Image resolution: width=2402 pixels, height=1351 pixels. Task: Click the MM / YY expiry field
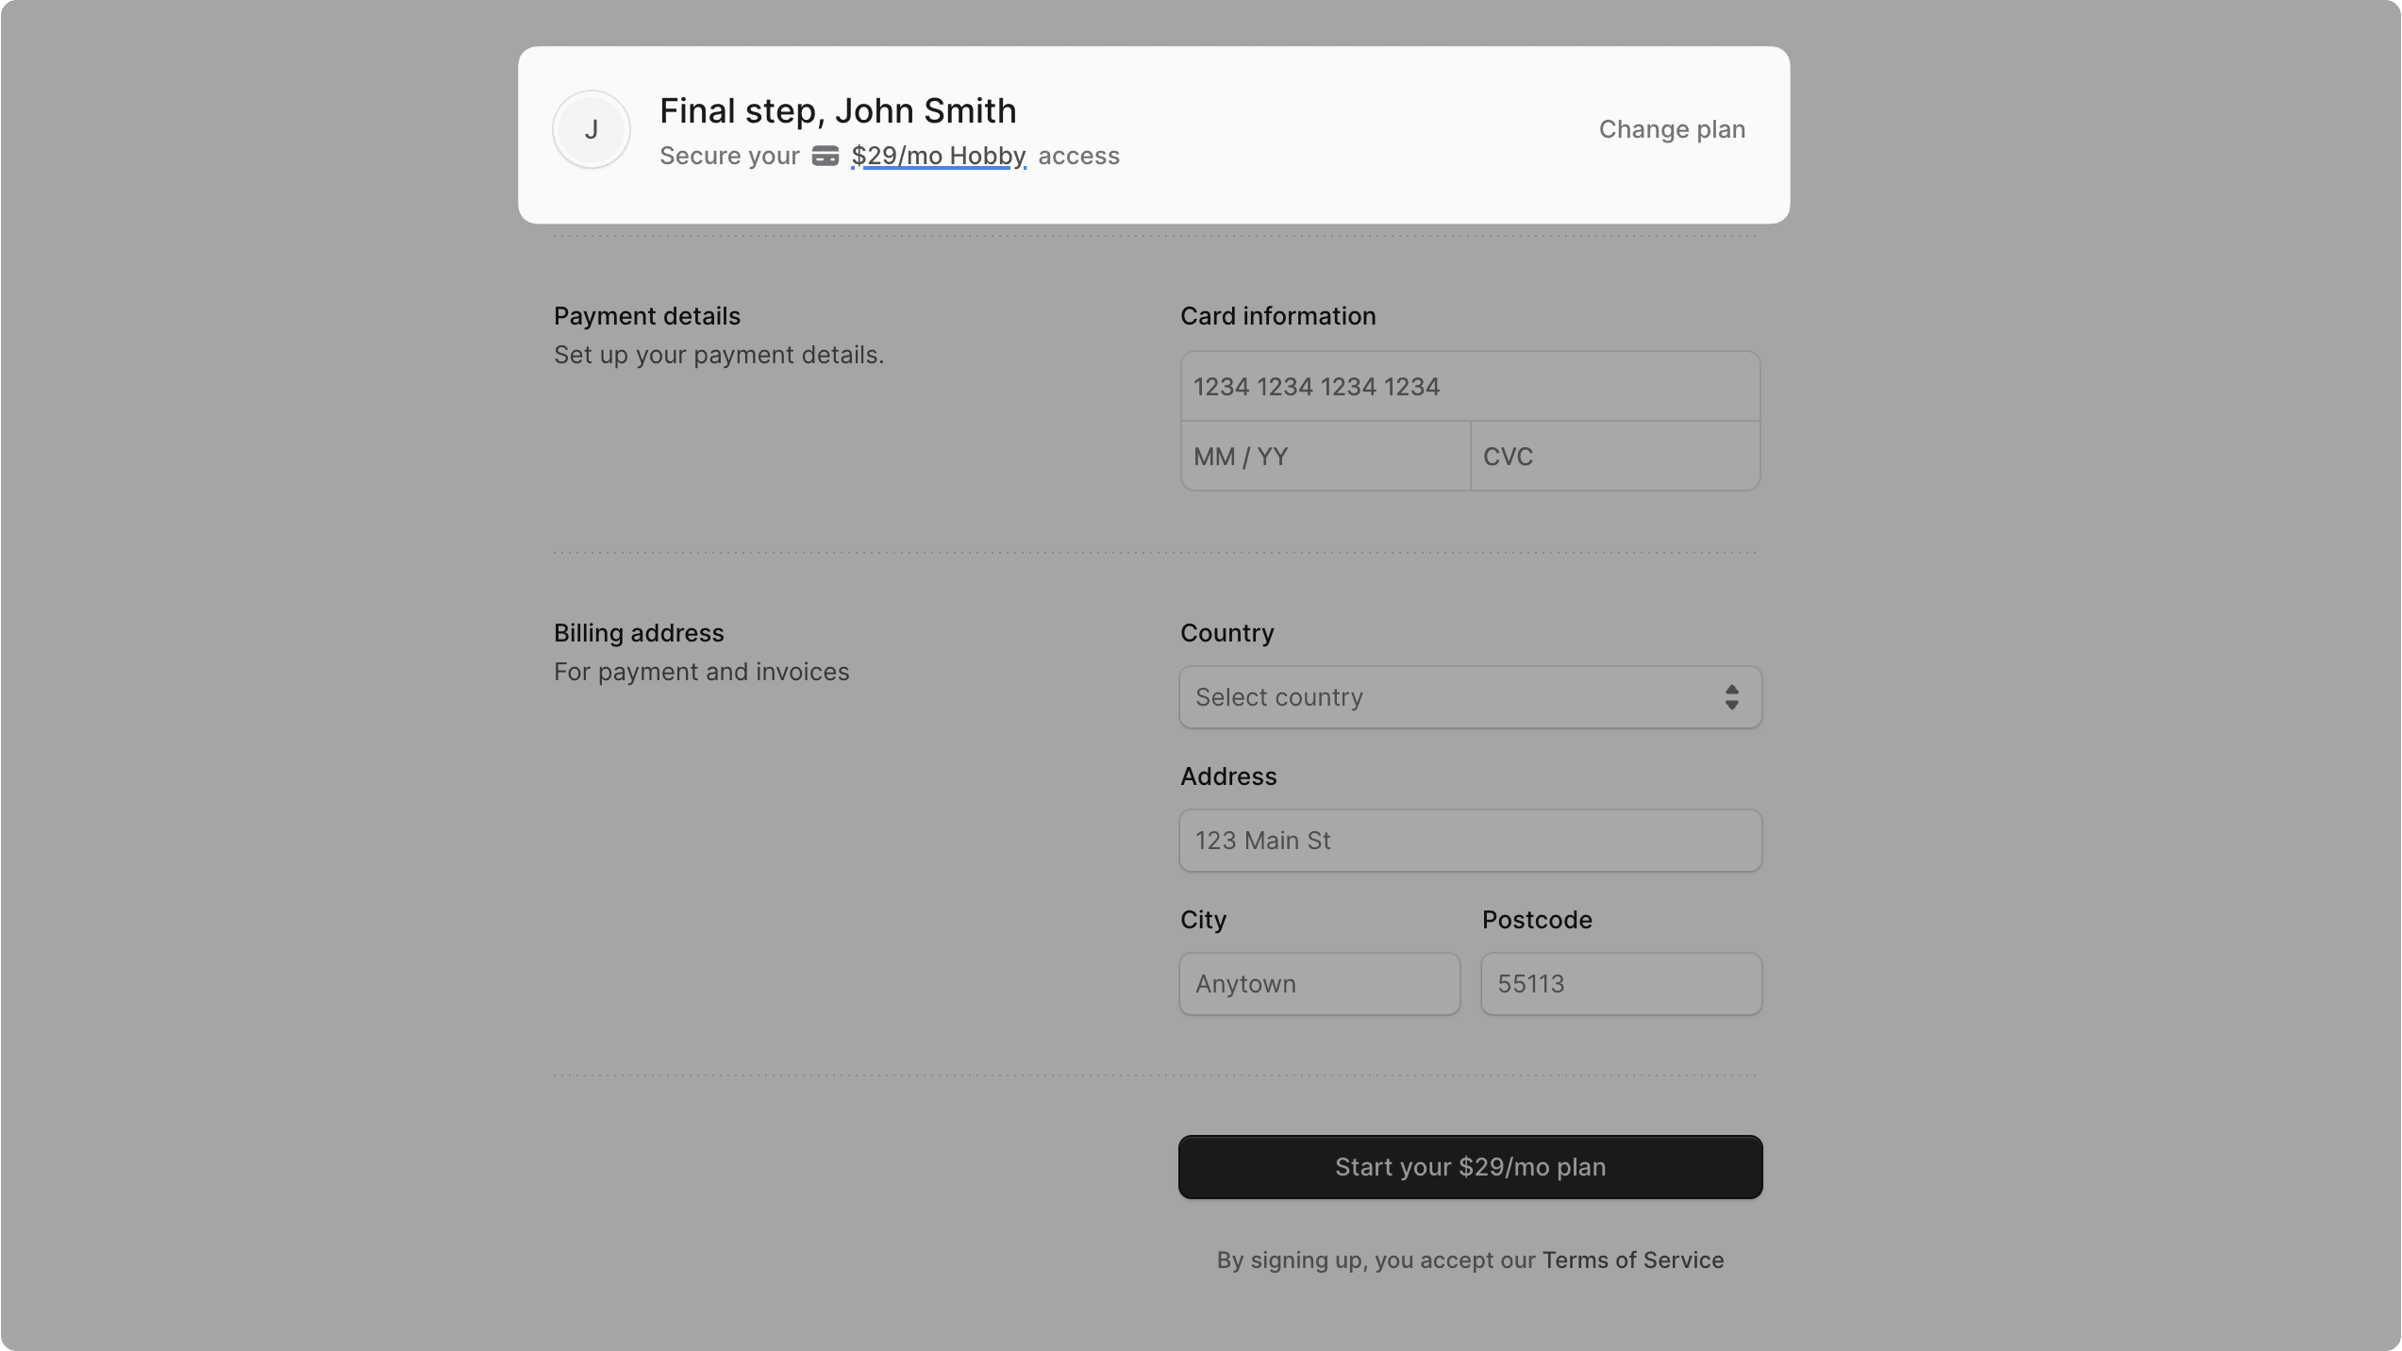pos(1325,457)
